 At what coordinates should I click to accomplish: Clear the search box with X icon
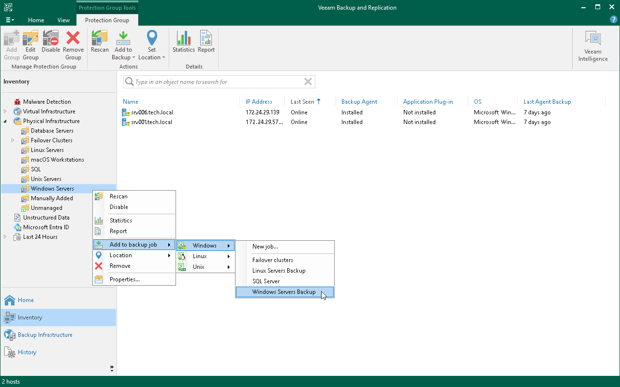click(x=308, y=82)
